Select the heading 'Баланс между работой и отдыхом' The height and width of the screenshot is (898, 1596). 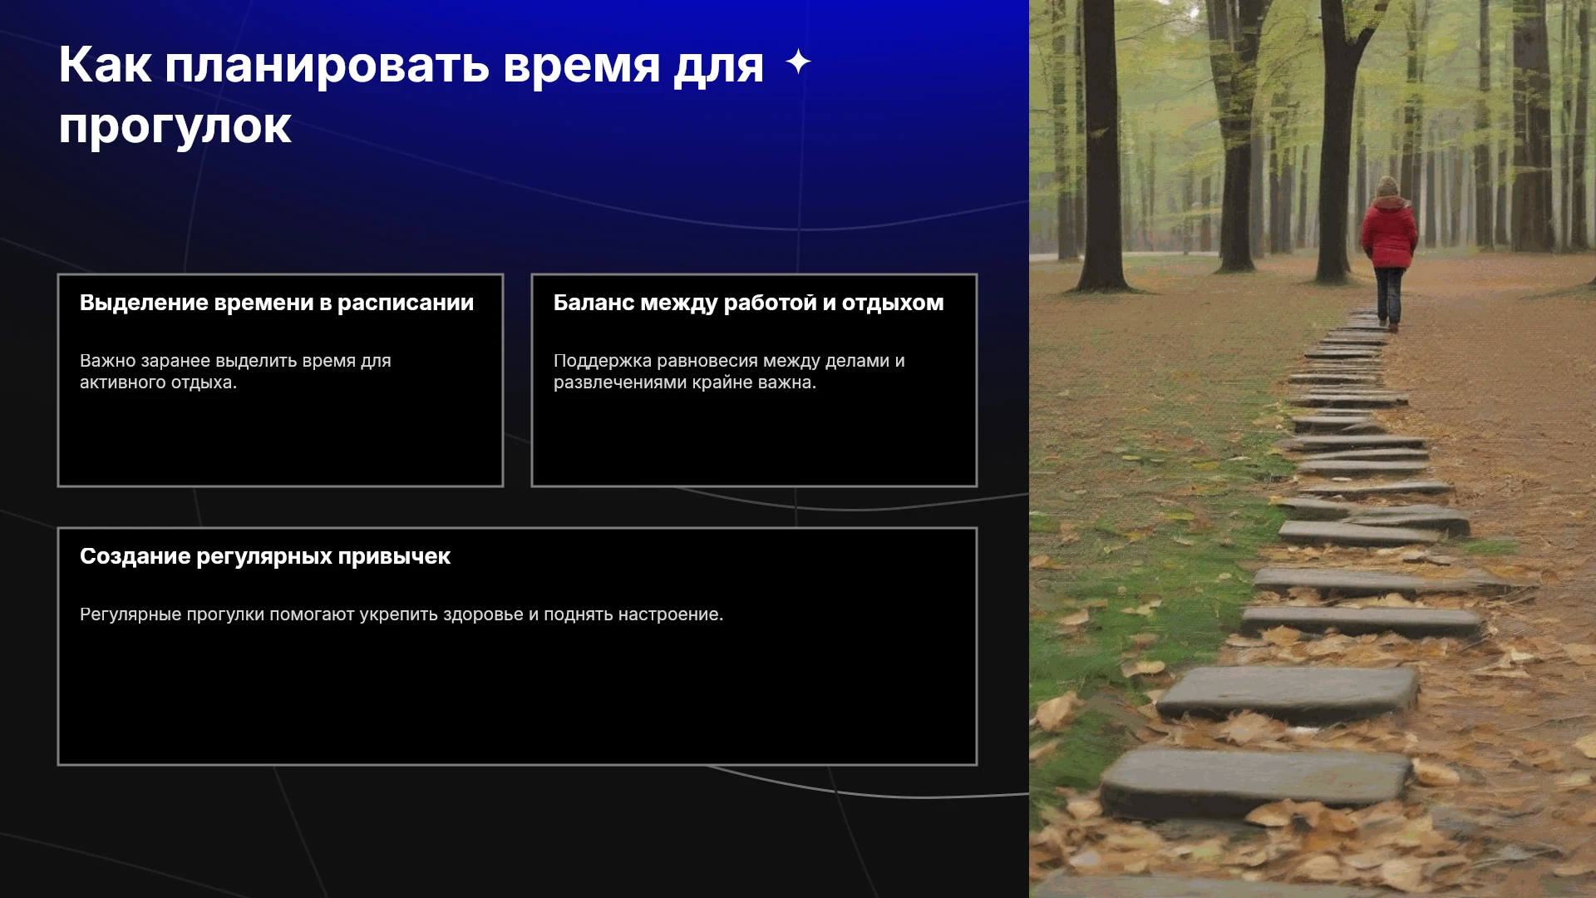pos(748,303)
